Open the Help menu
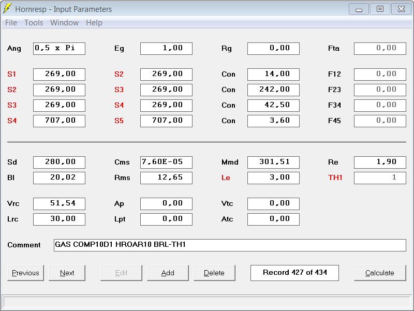Screen dimensions: 414x311 [94, 23]
